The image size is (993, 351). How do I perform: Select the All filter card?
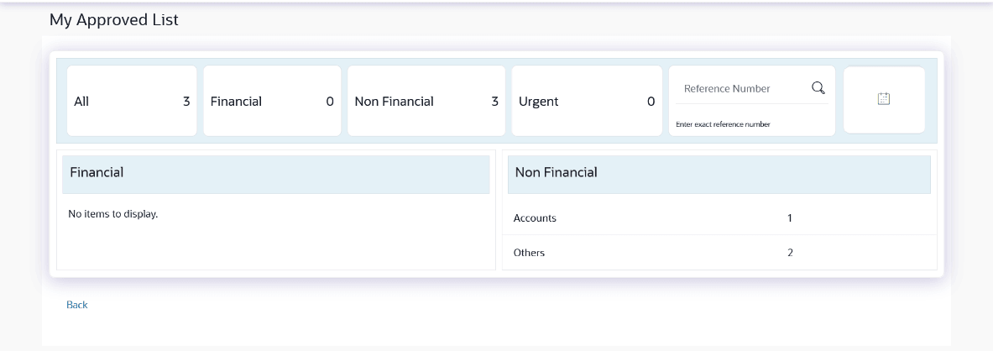click(x=131, y=101)
